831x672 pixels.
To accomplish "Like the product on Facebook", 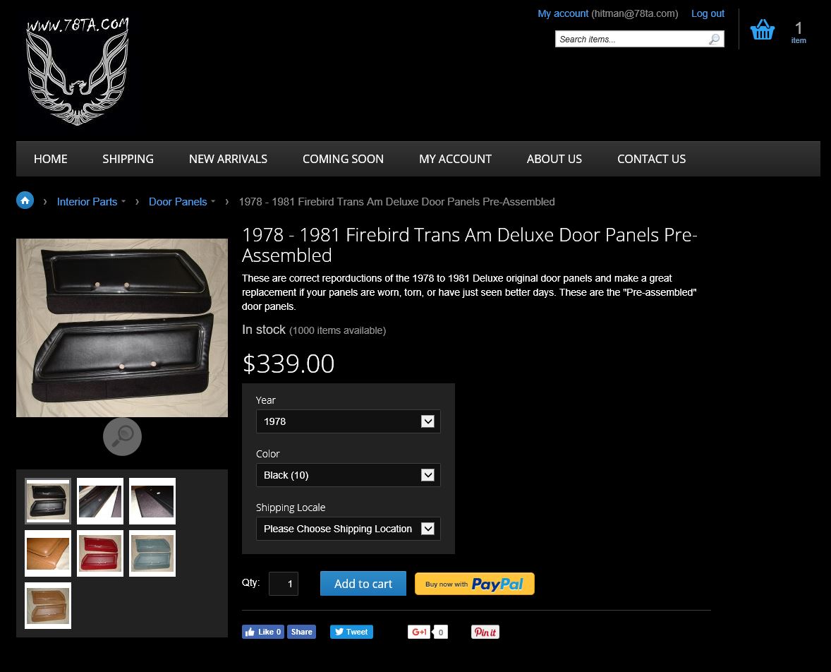I will click(x=263, y=632).
